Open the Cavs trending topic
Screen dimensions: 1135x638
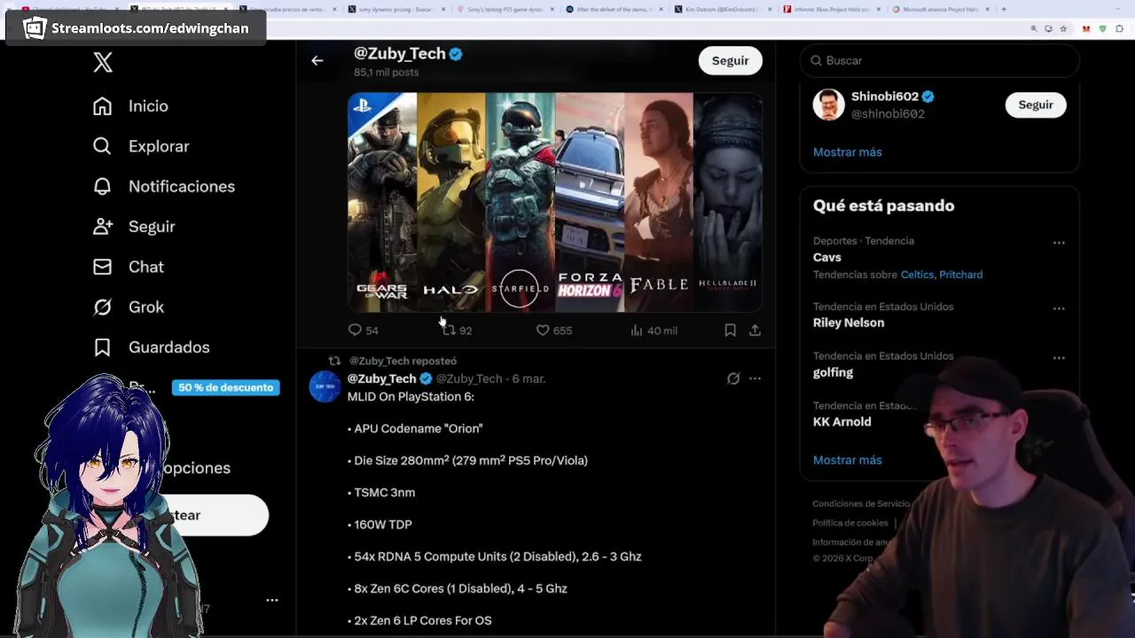coord(827,257)
